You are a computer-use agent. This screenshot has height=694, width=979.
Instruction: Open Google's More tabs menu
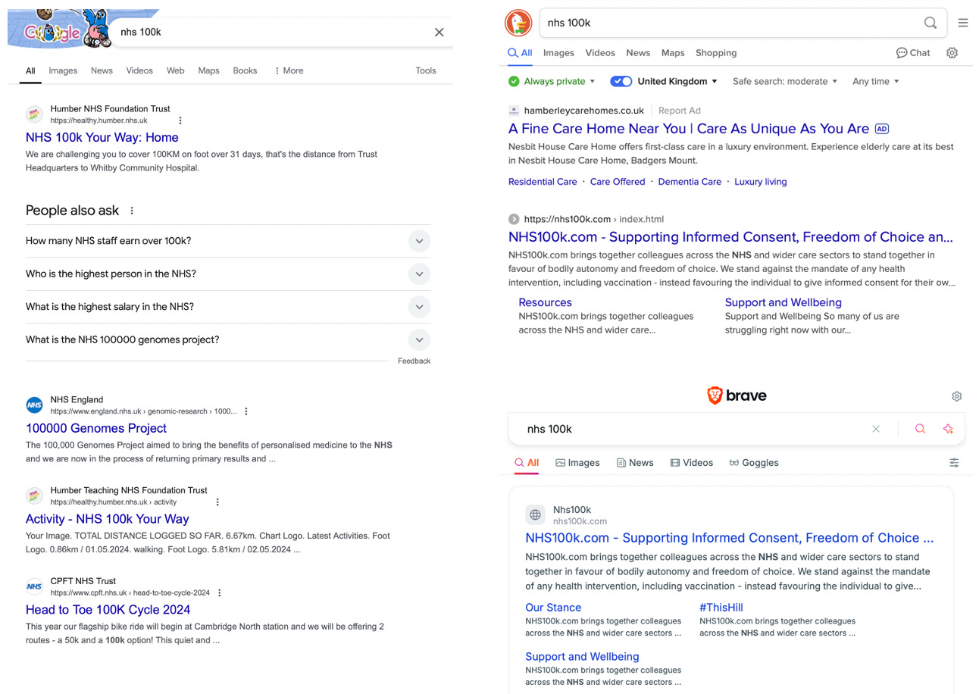click(x=289, y=70)
